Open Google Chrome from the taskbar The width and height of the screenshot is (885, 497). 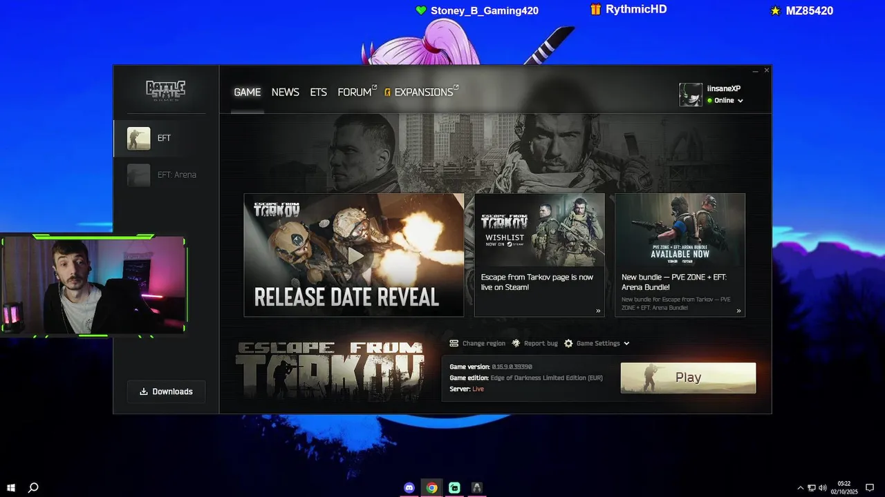pyautogui.click(x=431, y=487)
